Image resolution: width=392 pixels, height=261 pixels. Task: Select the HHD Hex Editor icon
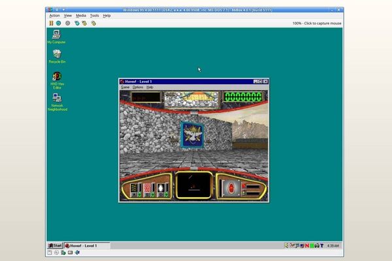coord(57,80)
